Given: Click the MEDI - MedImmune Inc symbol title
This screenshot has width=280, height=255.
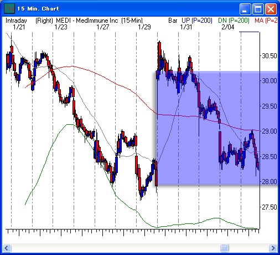Looking at the screenshot, I should (x=87, y=21).
